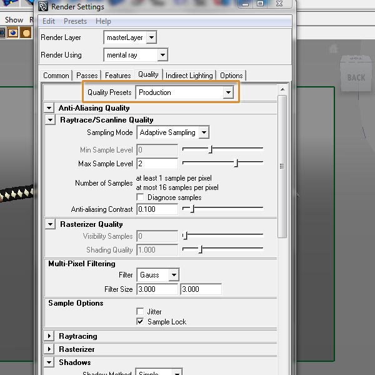
Task: Click the Max Sample Level slider handle
Action: click(x=236, y=163)
